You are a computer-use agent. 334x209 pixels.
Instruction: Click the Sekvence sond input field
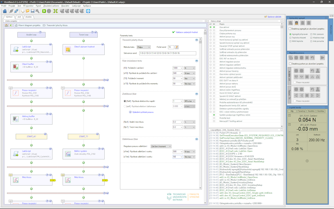pyautogui.click(x=168, y=53)
